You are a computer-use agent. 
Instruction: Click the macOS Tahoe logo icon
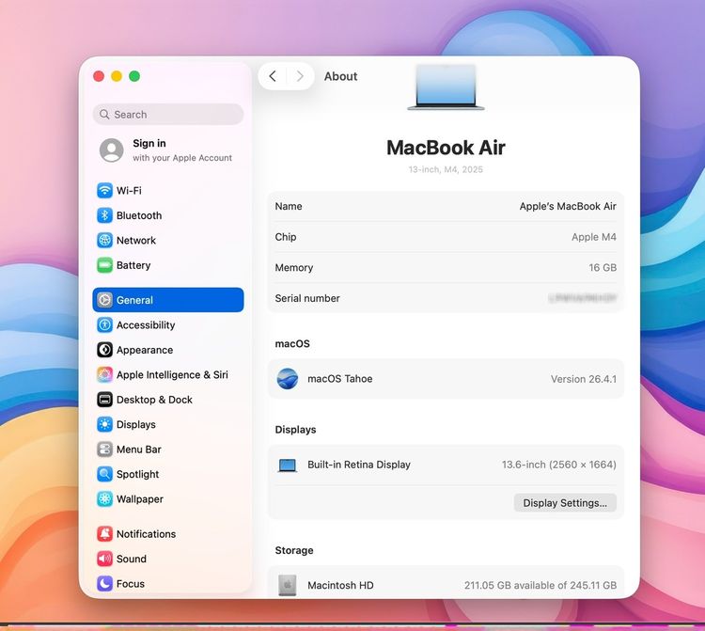click(288, 379)
